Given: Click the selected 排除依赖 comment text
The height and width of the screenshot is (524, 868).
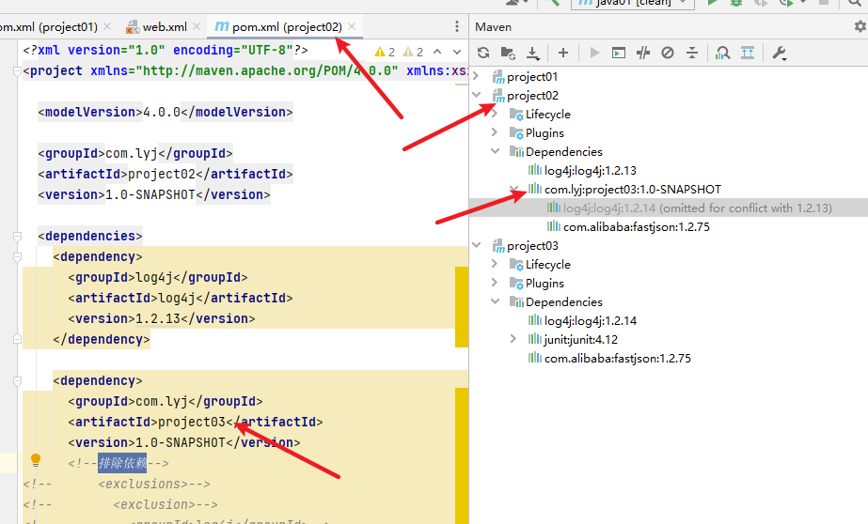Looking at the screenshot, I should pos(122,463).
